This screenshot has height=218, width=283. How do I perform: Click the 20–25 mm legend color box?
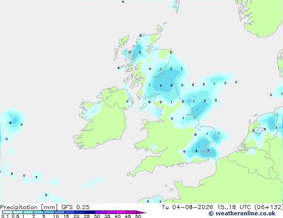tap(79, 212)
